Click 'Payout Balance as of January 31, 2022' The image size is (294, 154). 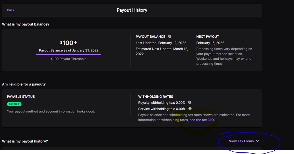click(x=68, y=50)
